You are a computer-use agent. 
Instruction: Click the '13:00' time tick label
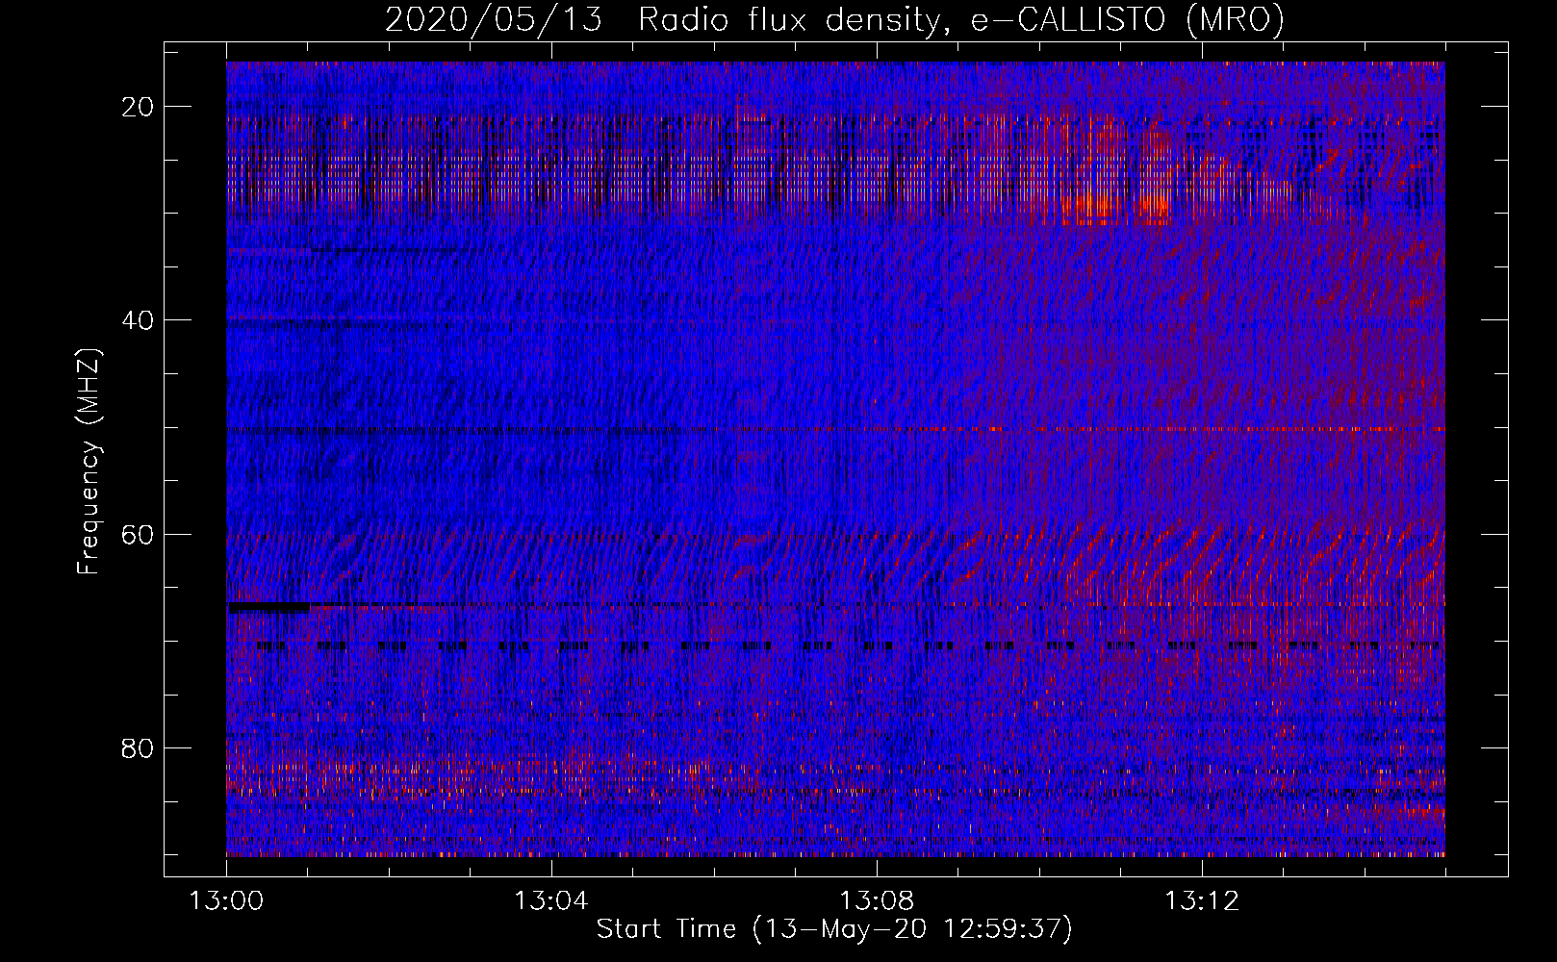click(x=226, y=901)
